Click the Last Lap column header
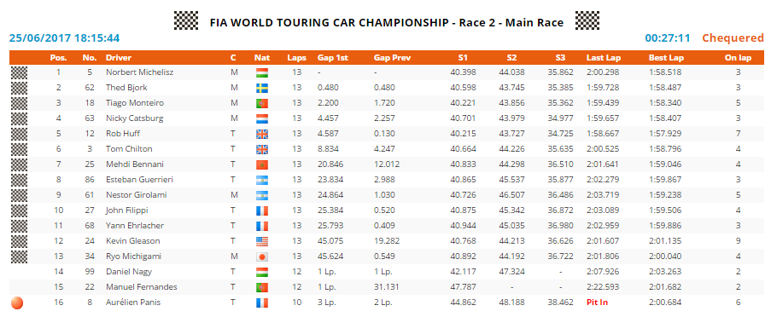Viewport: 771px width, 317px height. pyautogui.click(x=604, y=58)
